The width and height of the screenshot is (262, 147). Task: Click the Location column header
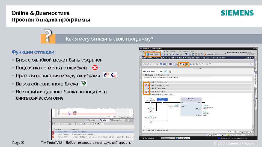click(58, 129)
